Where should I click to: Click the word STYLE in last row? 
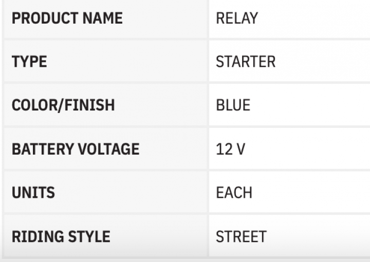tap(87, 236)
